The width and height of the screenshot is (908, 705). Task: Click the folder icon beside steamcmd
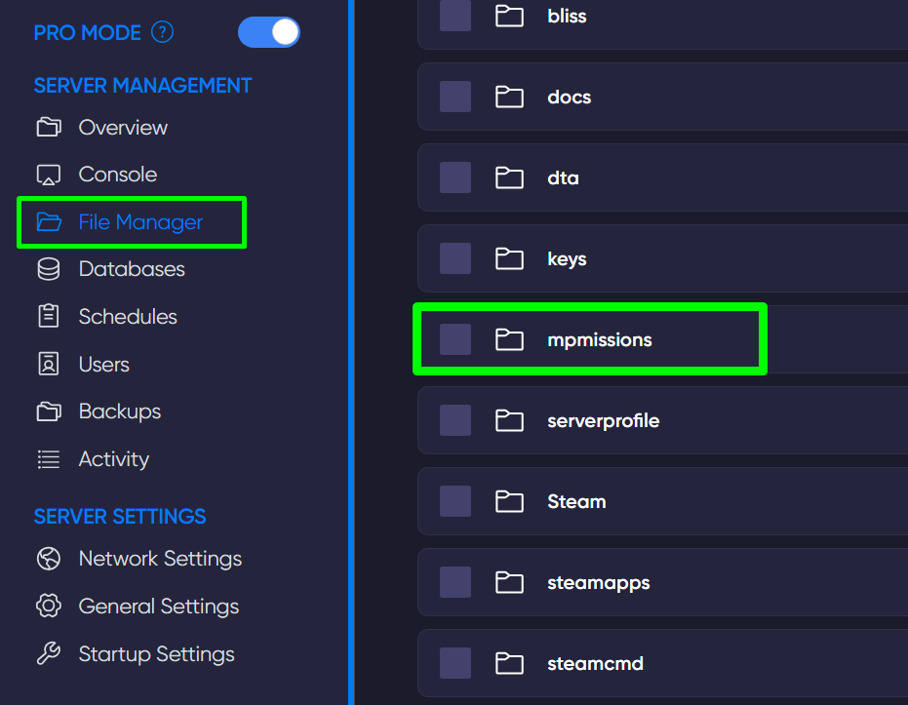pos(509,663)
